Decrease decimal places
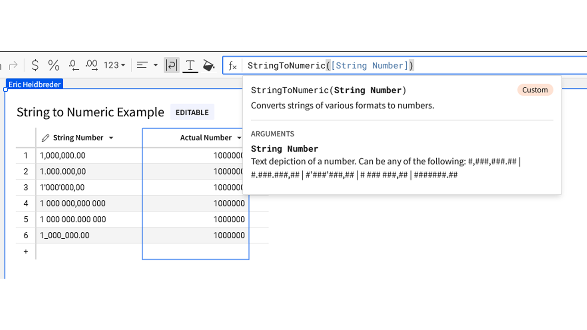 73,66
